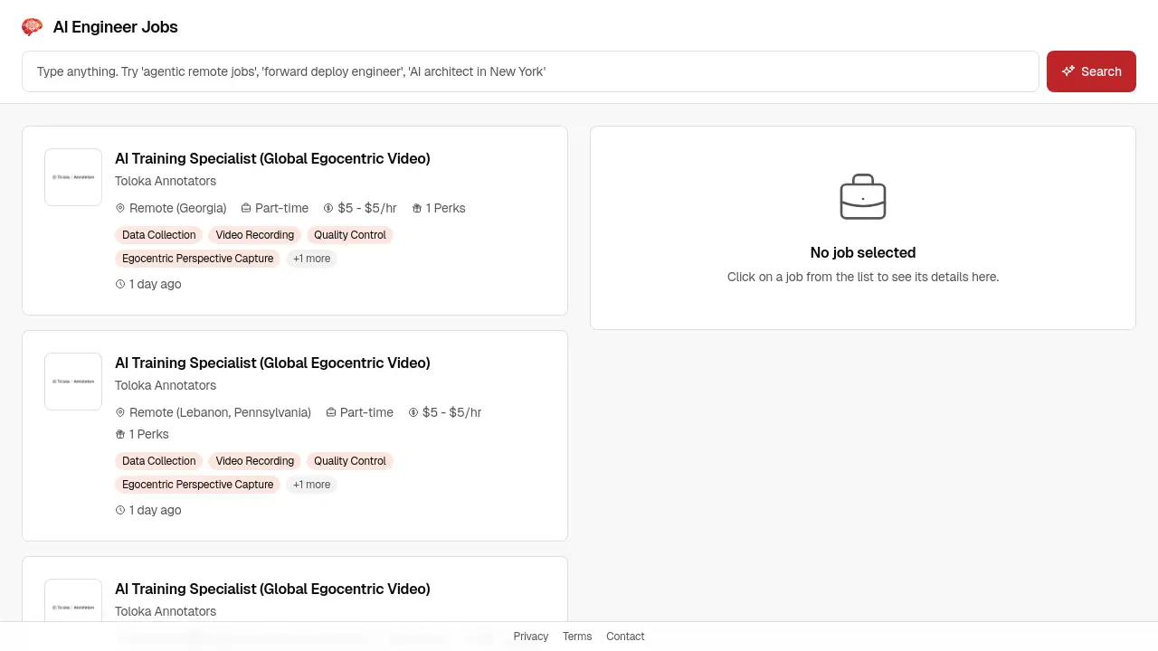The image size is (1158, 651).
Task: Click dollar icon on the Georgia job card
Action: pyautogui.click(x=328, y=208)
